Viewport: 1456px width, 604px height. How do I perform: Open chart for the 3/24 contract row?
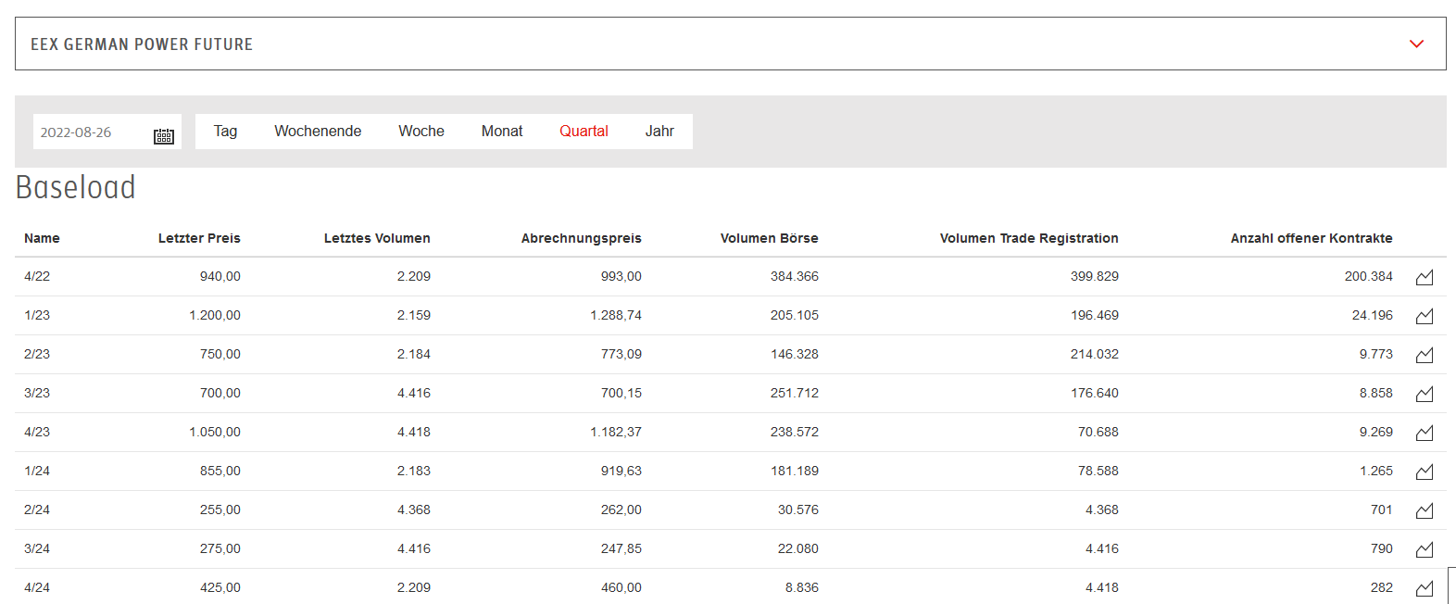click(1425, 549)
